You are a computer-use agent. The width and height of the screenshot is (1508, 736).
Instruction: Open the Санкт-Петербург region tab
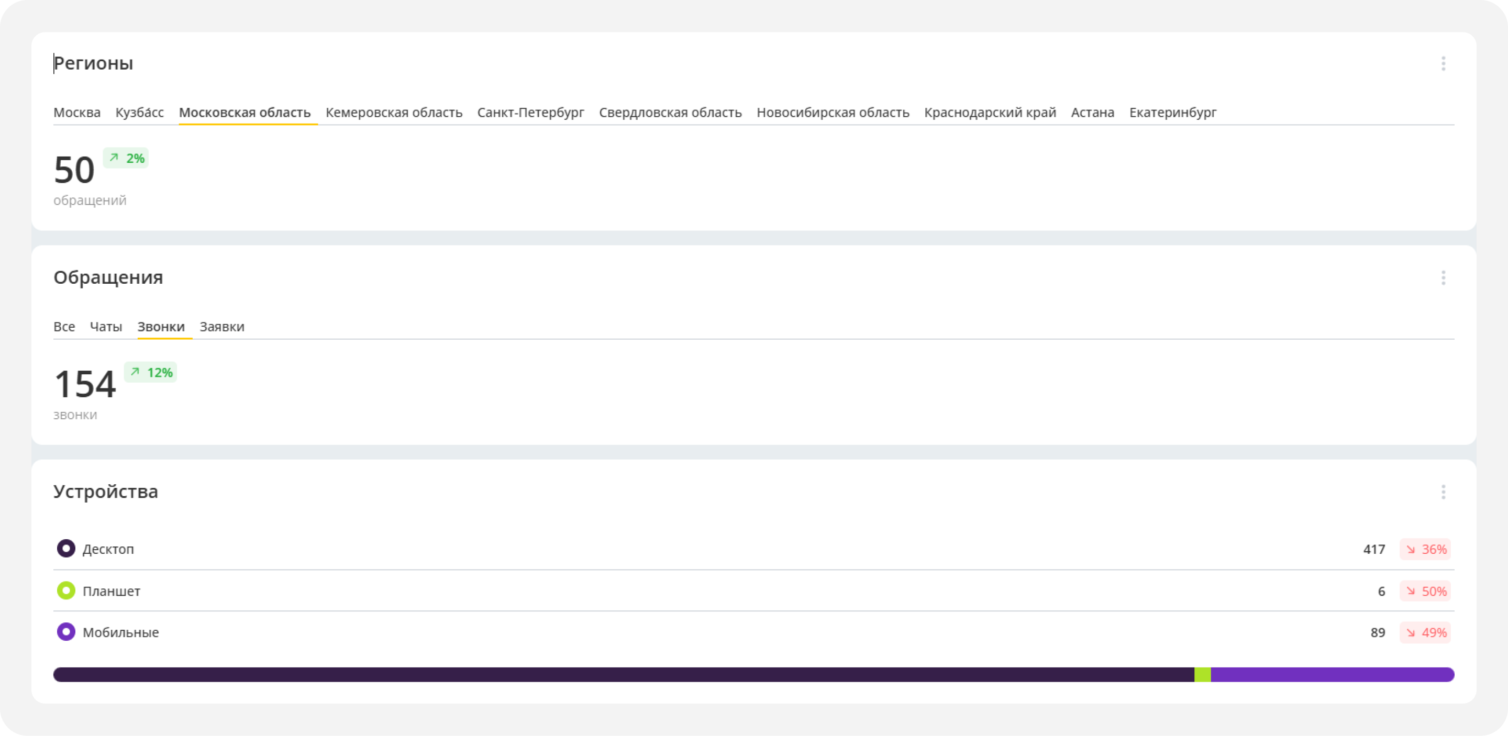530,113
